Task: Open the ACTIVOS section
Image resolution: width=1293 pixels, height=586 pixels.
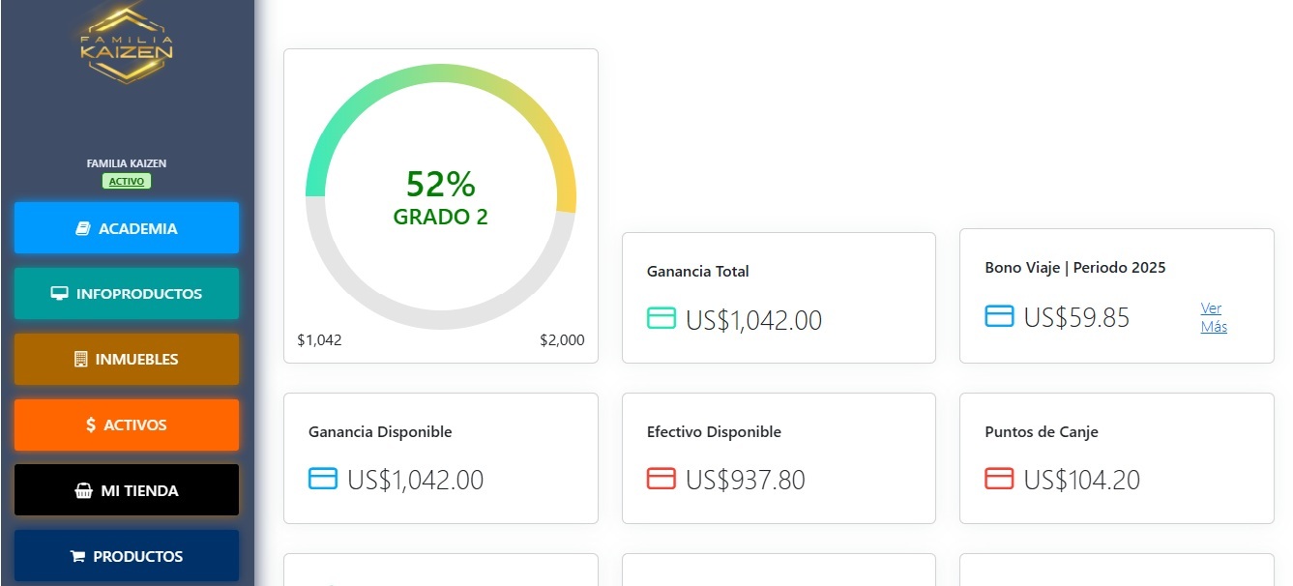Action: tap(127, 425)
